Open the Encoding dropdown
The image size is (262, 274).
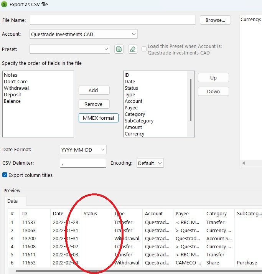[150, 163]
